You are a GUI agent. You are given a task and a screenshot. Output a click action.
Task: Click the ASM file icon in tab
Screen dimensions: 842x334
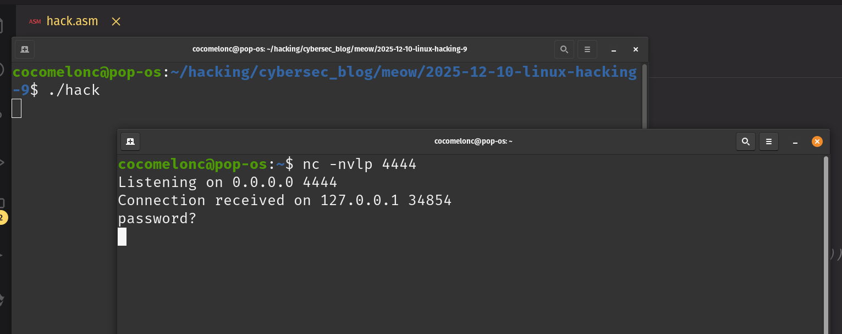tap(35, 21)
